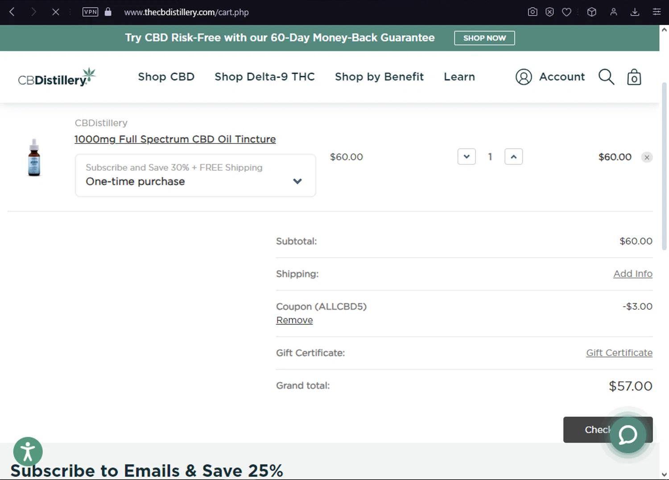Click the Coupon (ALLCBD5) label
Screen dimensions: 669x480
[x=321, y=307]
